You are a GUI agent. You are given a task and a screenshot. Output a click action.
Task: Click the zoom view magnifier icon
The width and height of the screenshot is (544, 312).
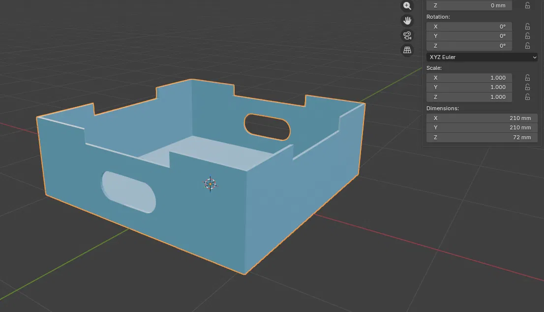pyautogui.click(x=407, y=6)
